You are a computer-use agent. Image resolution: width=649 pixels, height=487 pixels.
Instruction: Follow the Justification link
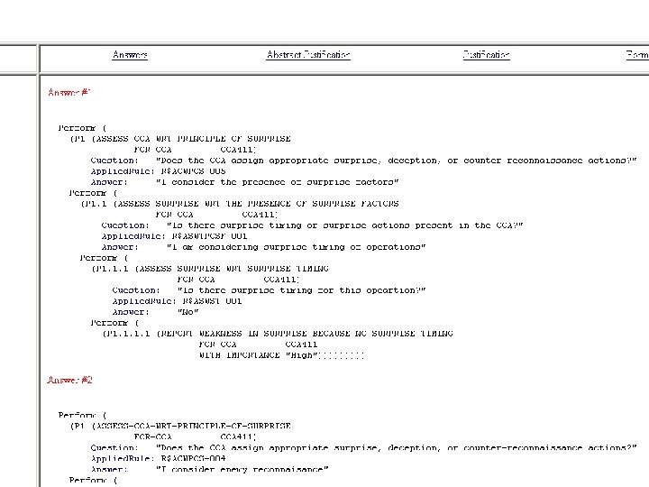[x=487, y=55]
